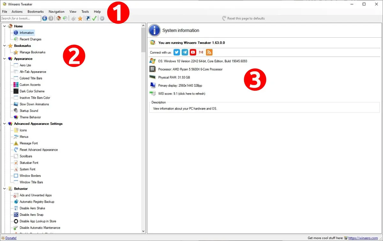Click the Gmail icon next to YouTube

(x=201, y=52)
